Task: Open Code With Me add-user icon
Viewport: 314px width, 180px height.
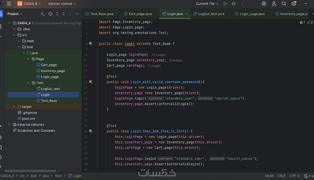Action: click(x=274, y=4)
